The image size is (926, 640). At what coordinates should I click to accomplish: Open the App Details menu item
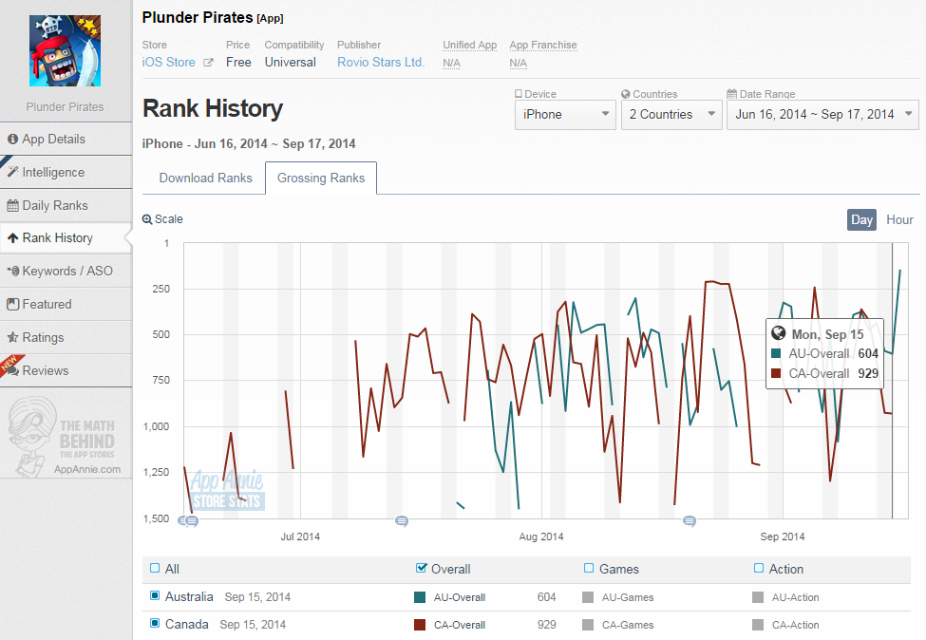point(66,140)
